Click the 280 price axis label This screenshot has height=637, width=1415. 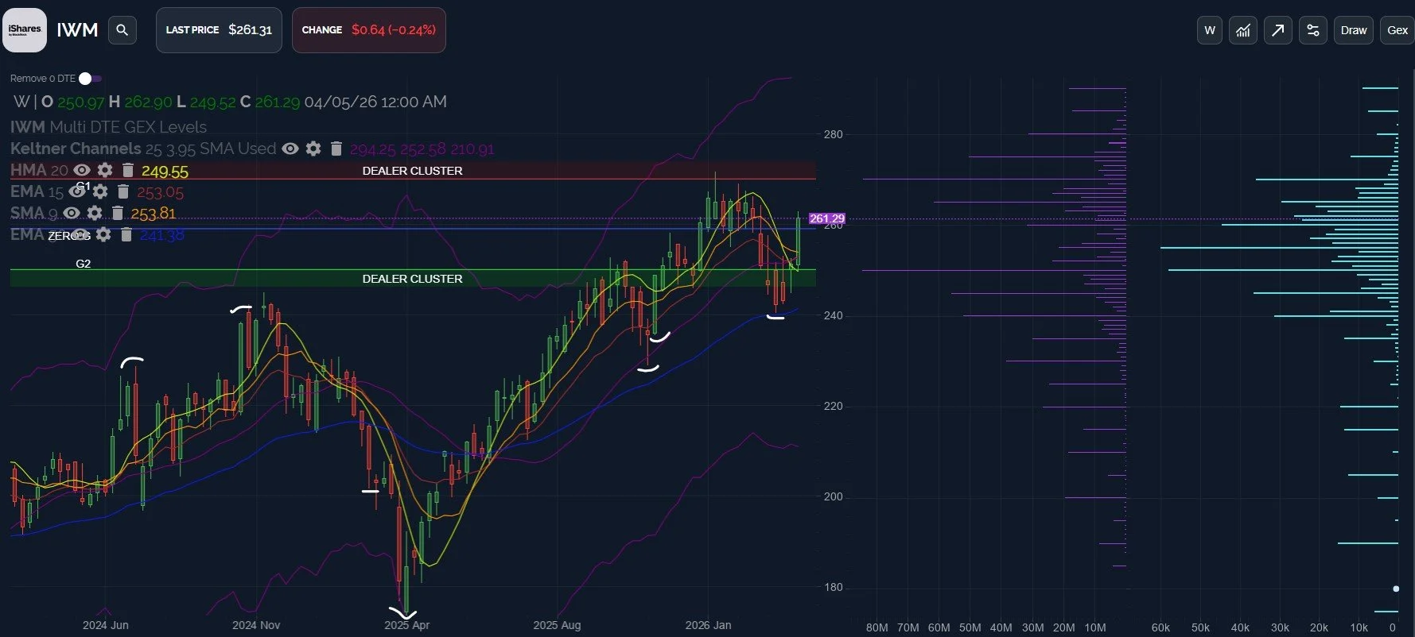point(833,134)
